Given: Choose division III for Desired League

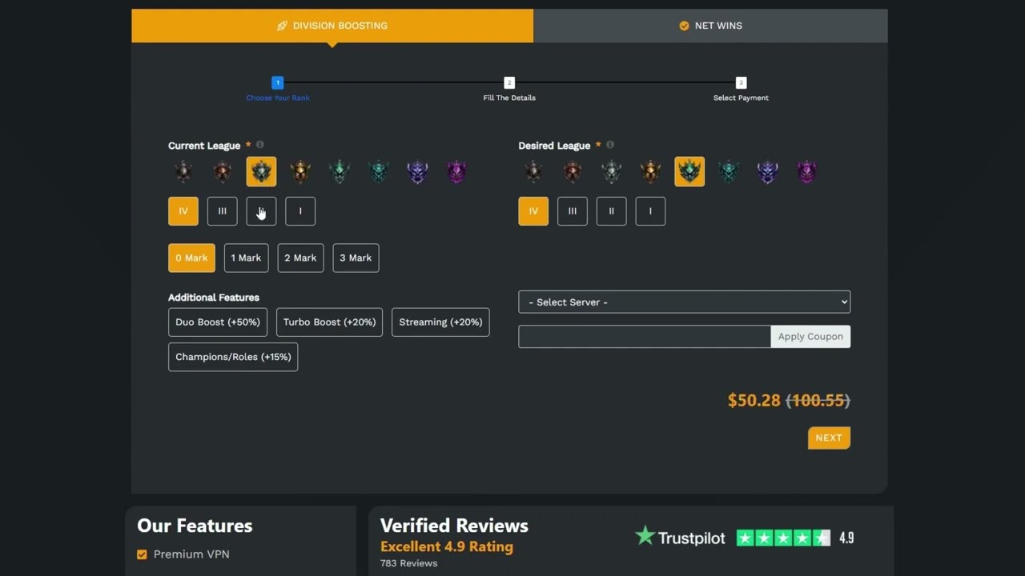Looking at the screenshot, I should pyautogui.click(x=573, y=211).
